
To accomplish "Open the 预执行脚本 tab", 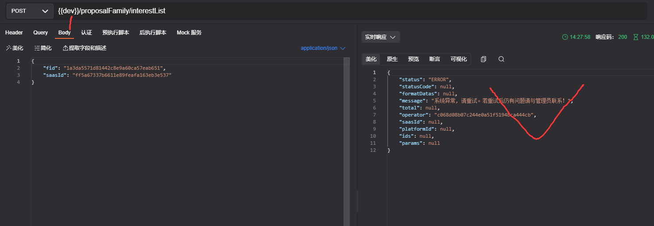I will tap(116, 33).
